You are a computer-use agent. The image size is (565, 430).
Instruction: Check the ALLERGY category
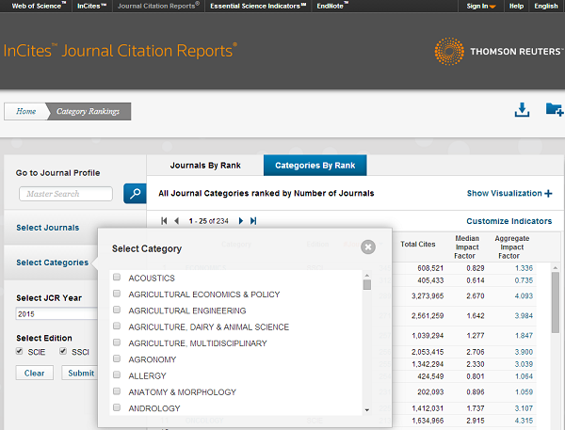[117, 374]
